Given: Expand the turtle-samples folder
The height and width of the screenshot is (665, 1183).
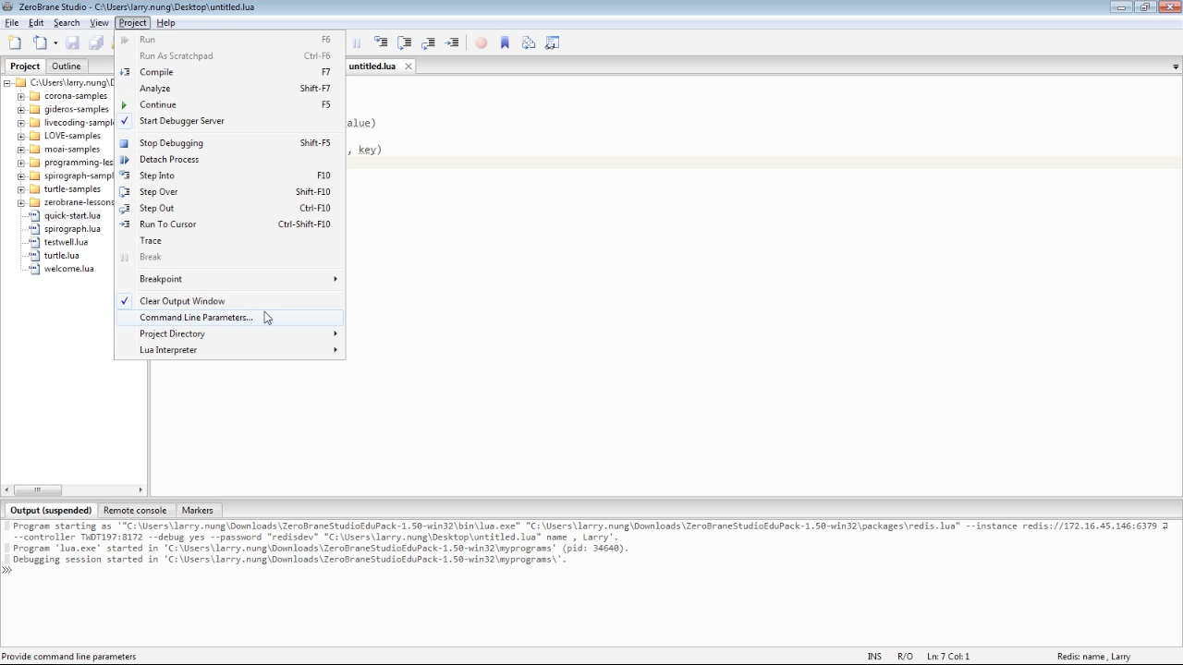Looking at the screenshot, I should (x=21, y=189).
